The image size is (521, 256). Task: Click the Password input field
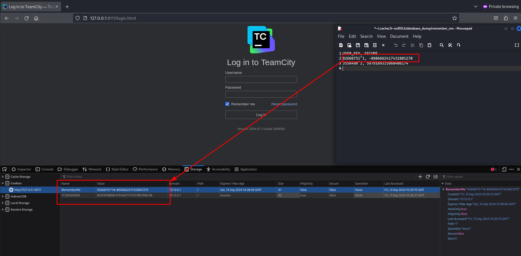pyautogui.click(x=261, y=94)
